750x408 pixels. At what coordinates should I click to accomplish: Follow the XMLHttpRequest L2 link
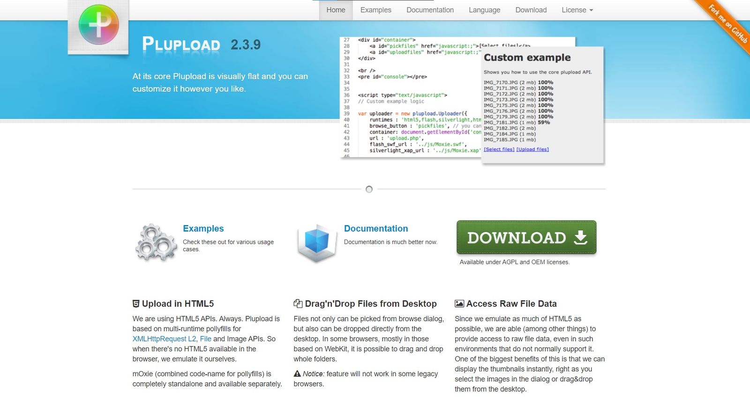[x=165, y=339]
